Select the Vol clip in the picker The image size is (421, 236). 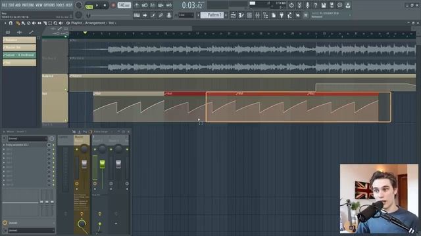(x=19, y=63)
